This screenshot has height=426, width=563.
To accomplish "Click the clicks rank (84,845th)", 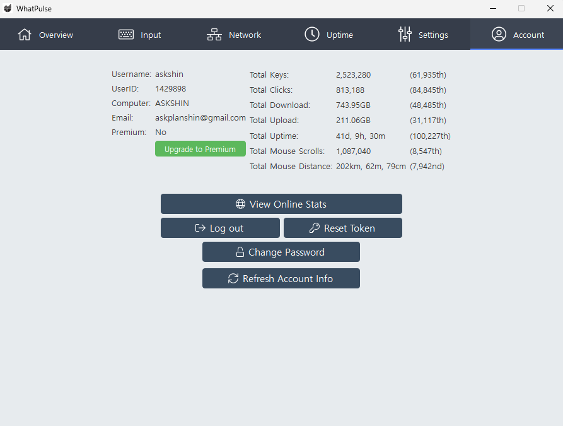I will pos(428,90).
